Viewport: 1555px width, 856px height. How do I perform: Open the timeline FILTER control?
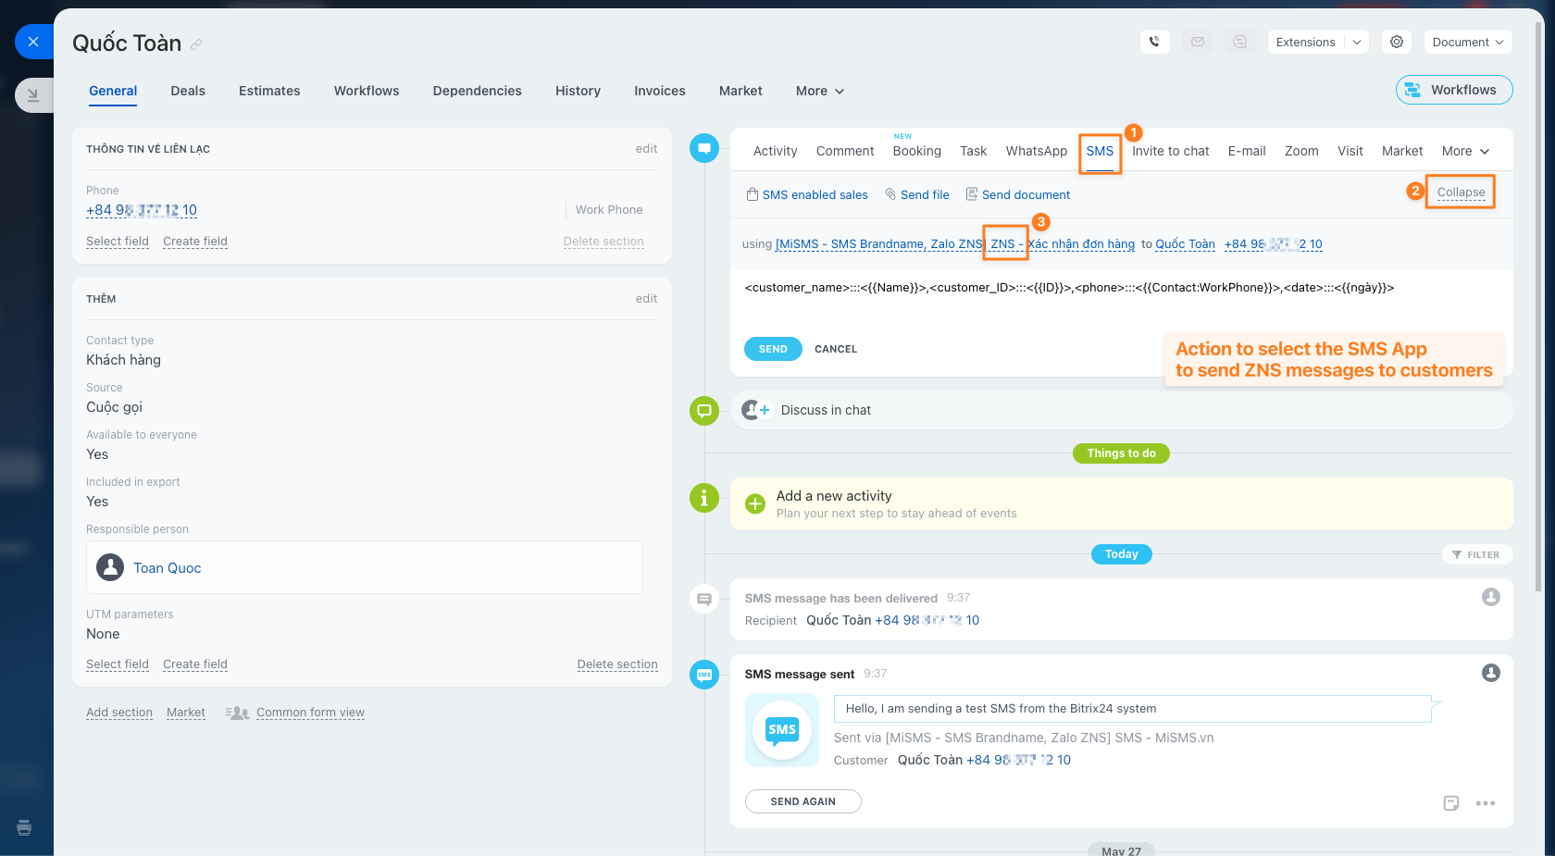click(1476, 554)
